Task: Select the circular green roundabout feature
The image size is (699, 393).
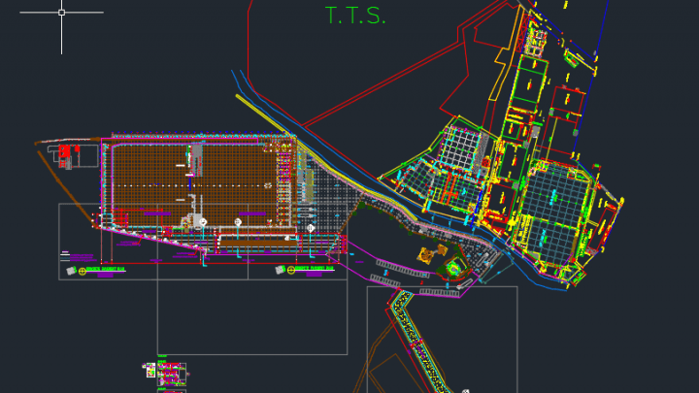Action: [453, 269]
